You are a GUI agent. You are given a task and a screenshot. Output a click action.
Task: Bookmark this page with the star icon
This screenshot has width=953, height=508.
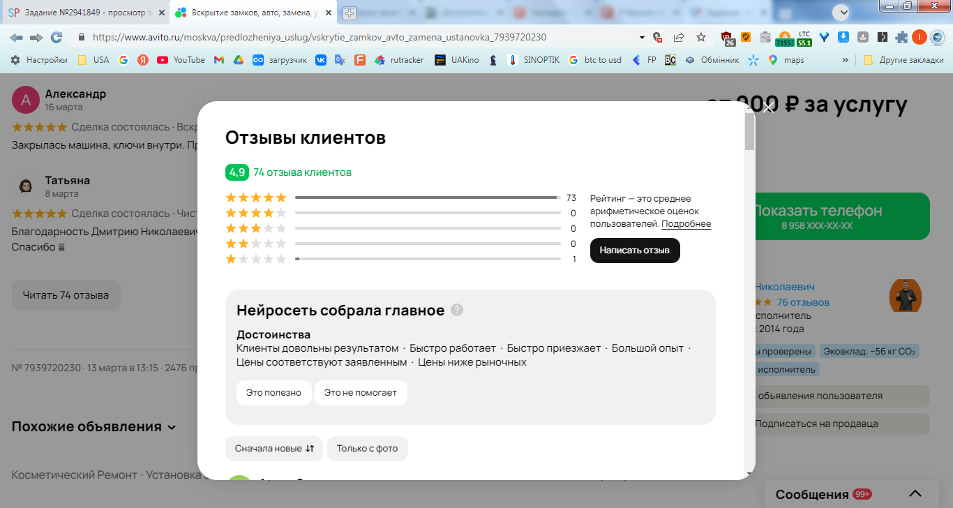coord(701,37)
